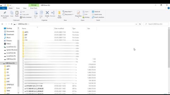Open the Easy access dropdown
The height and width of the screenshot is (95, 170).
68,15
